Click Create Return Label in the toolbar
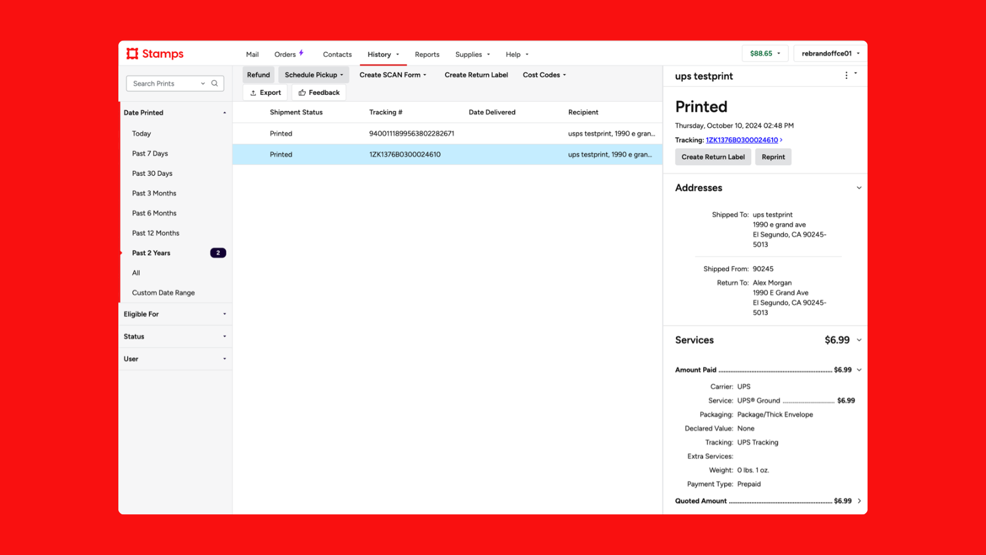This screenshot has height=555, width=986. pyautogui.click(x=476, y=75)
